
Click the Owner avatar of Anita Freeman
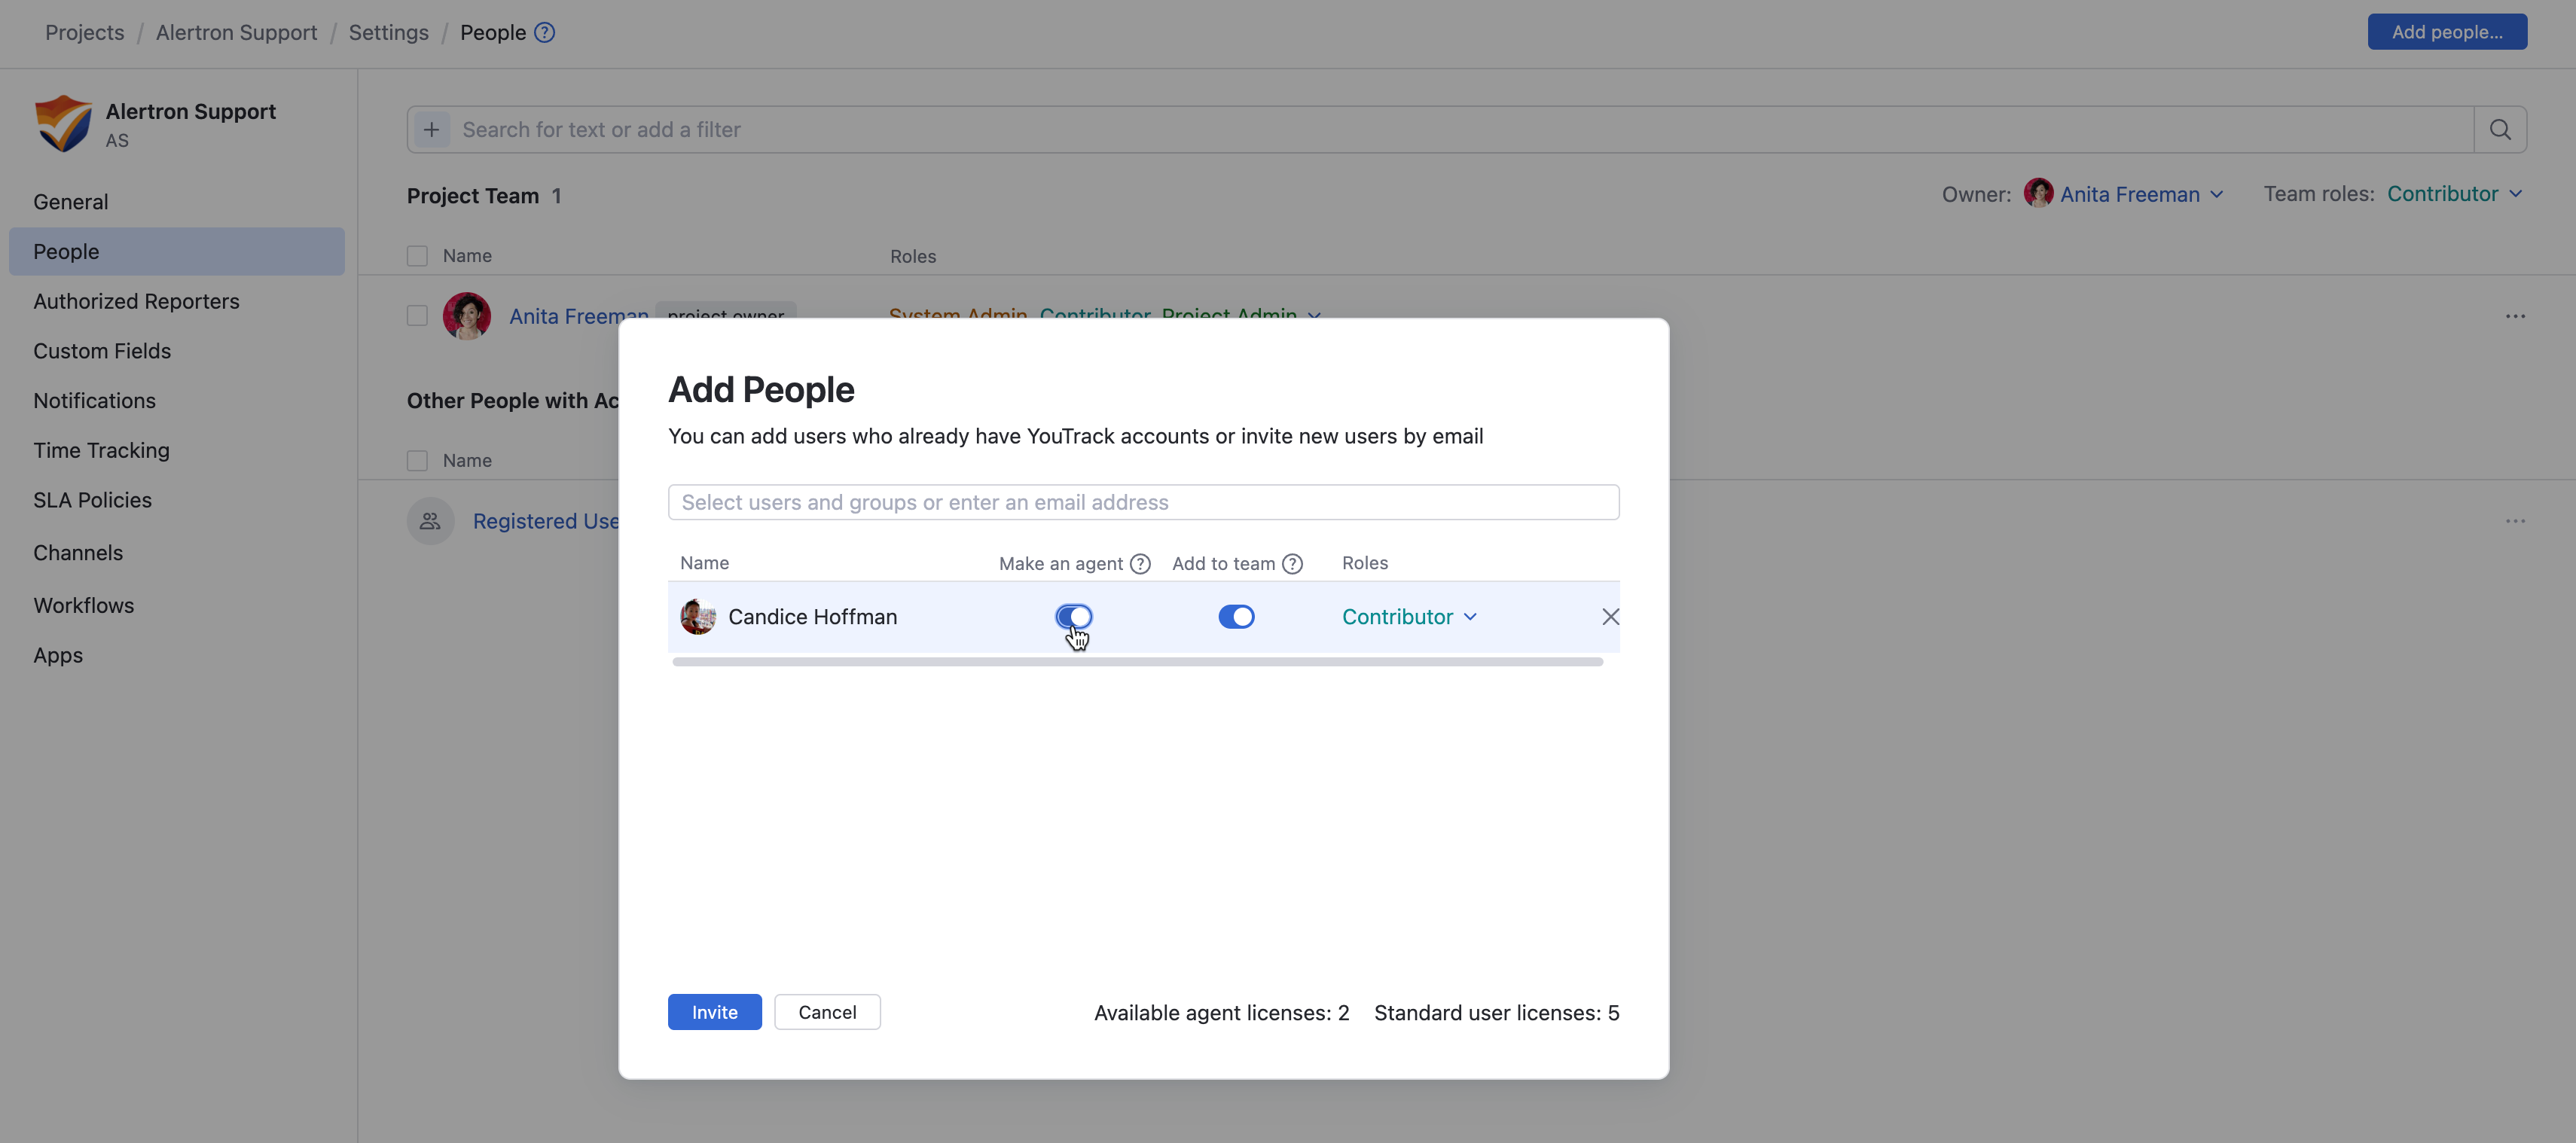[x=2038, y=193]
